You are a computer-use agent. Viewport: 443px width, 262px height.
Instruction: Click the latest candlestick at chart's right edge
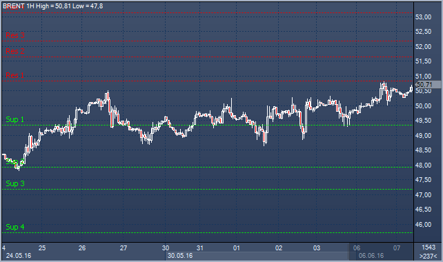[x=411, y=89]
